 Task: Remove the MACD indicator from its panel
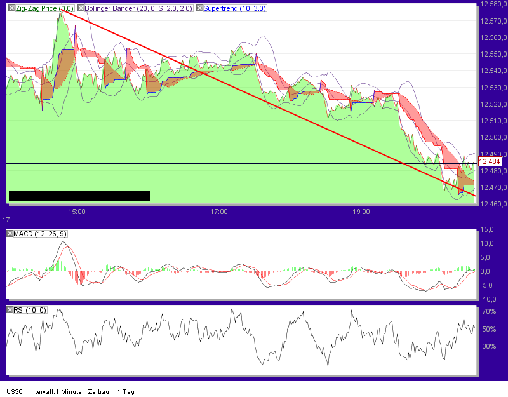pos(9,233)
